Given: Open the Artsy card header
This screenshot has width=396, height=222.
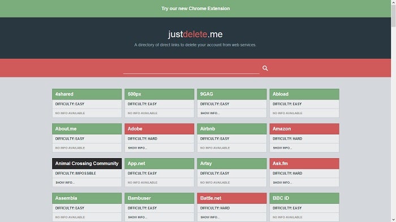Looking at the screenshot, I should pos(232,163).
